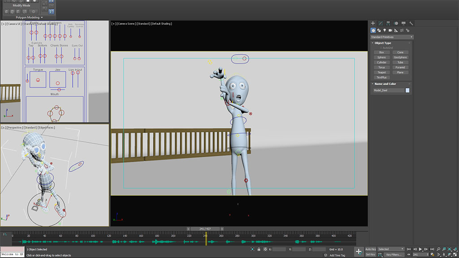The height and width of the screenshot is (258, 459).
Task: Toggle Auto Key animation mode
Action: pos(371,249)
